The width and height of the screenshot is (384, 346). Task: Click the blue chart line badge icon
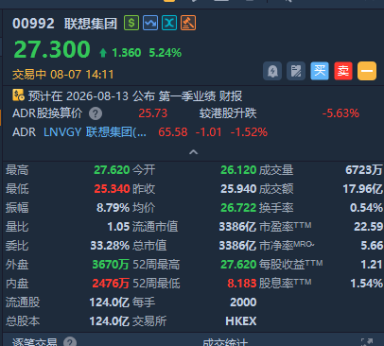click(150, 23)
